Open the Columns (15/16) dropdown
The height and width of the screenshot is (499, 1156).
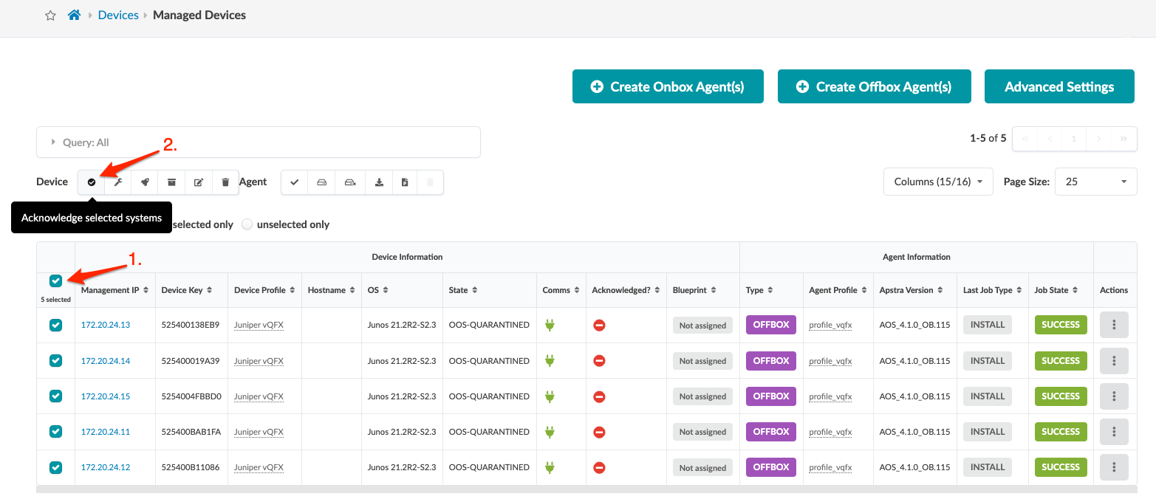[937, 182]
